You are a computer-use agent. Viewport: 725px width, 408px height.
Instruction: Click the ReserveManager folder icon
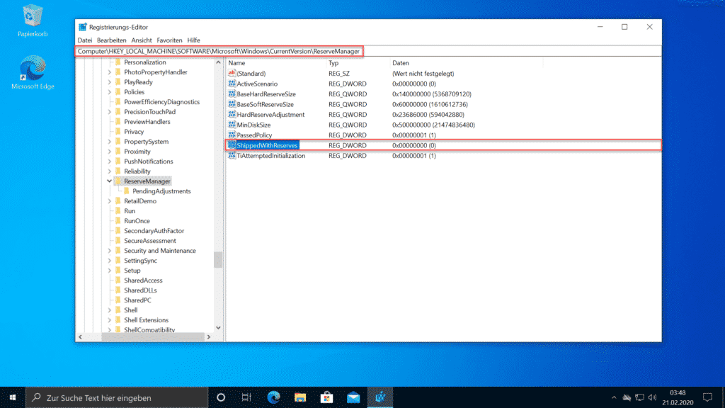pos(118,181)
